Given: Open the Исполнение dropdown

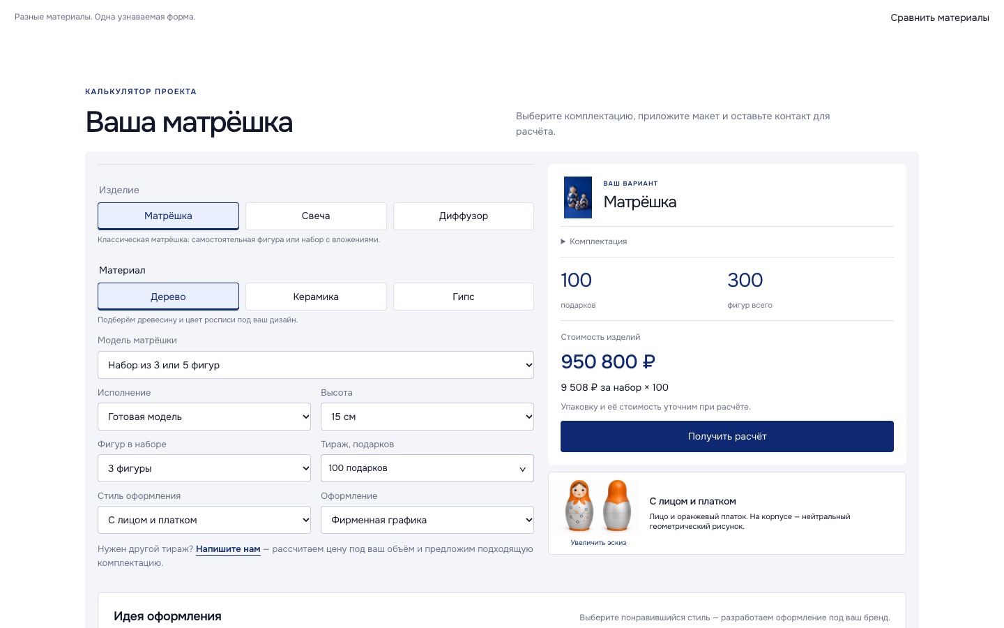Looking at the screenshot, I should pyautogui.click(x=204, y=417).
